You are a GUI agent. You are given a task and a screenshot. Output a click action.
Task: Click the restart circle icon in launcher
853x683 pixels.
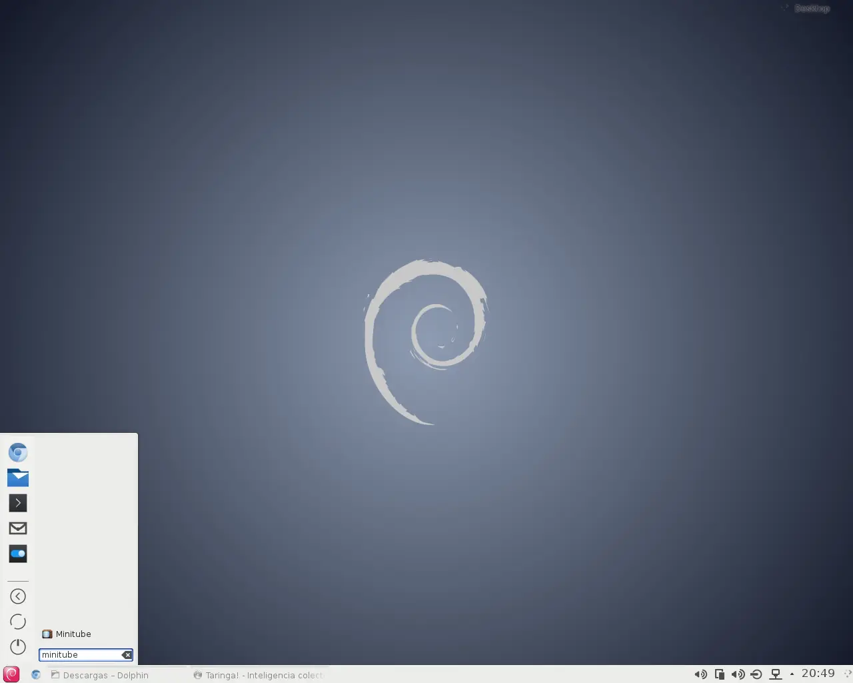18,622
